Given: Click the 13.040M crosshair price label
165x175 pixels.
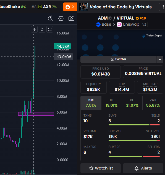Looking at the screenshot, I should pos(64,57).
